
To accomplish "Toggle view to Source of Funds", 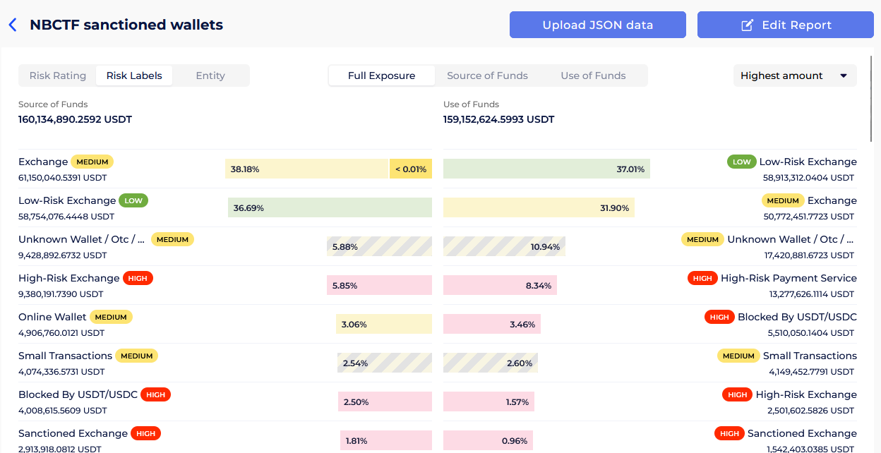I will [x=487, y=75].
